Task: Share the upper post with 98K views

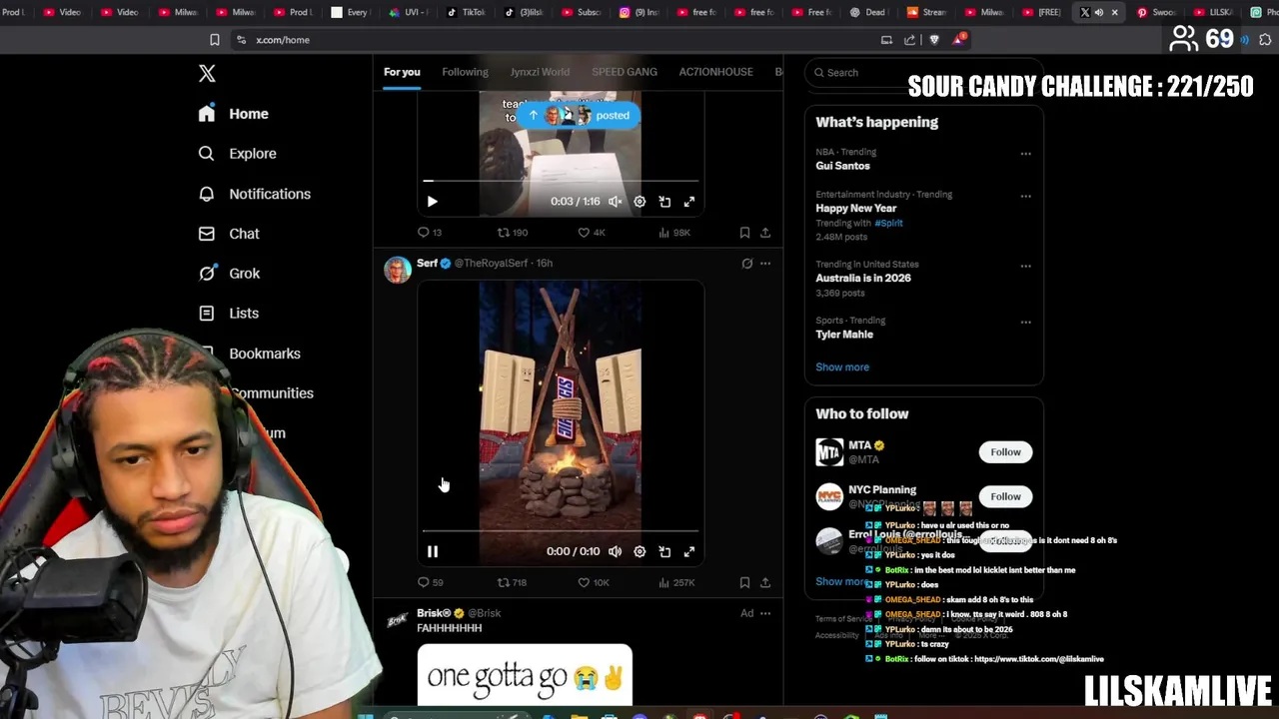Action: pyautogui.click(x=765, y=233)
